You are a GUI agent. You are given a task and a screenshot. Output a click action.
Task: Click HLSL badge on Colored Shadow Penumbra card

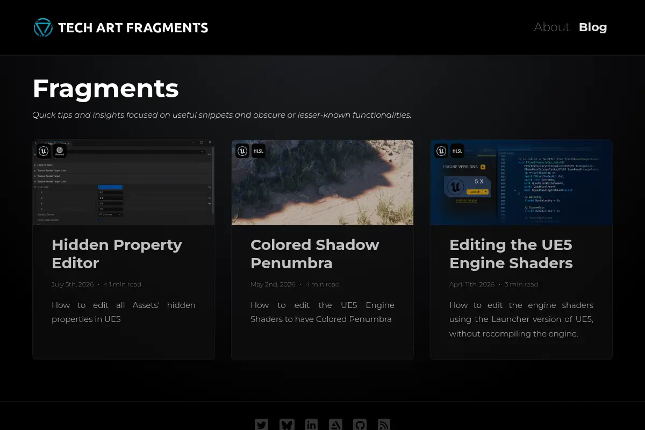(x=259, y=151)
